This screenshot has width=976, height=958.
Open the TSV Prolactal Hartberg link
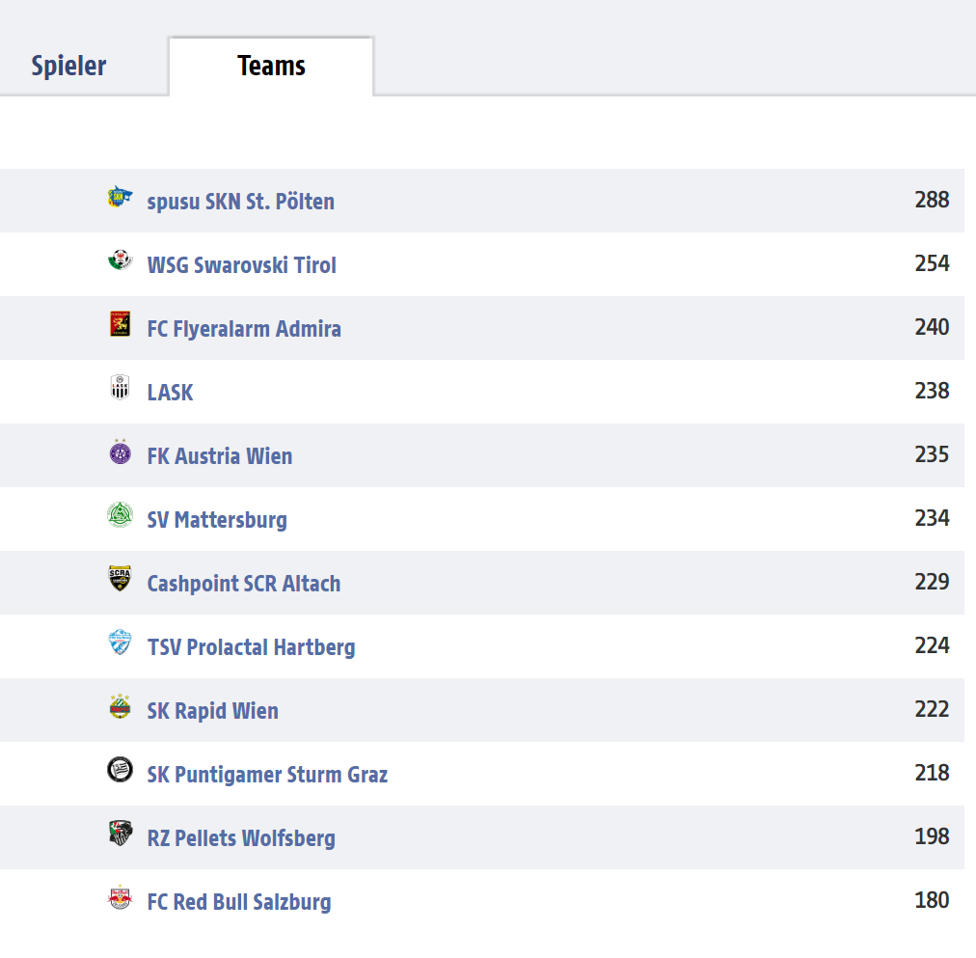click(x=251, y=647)
